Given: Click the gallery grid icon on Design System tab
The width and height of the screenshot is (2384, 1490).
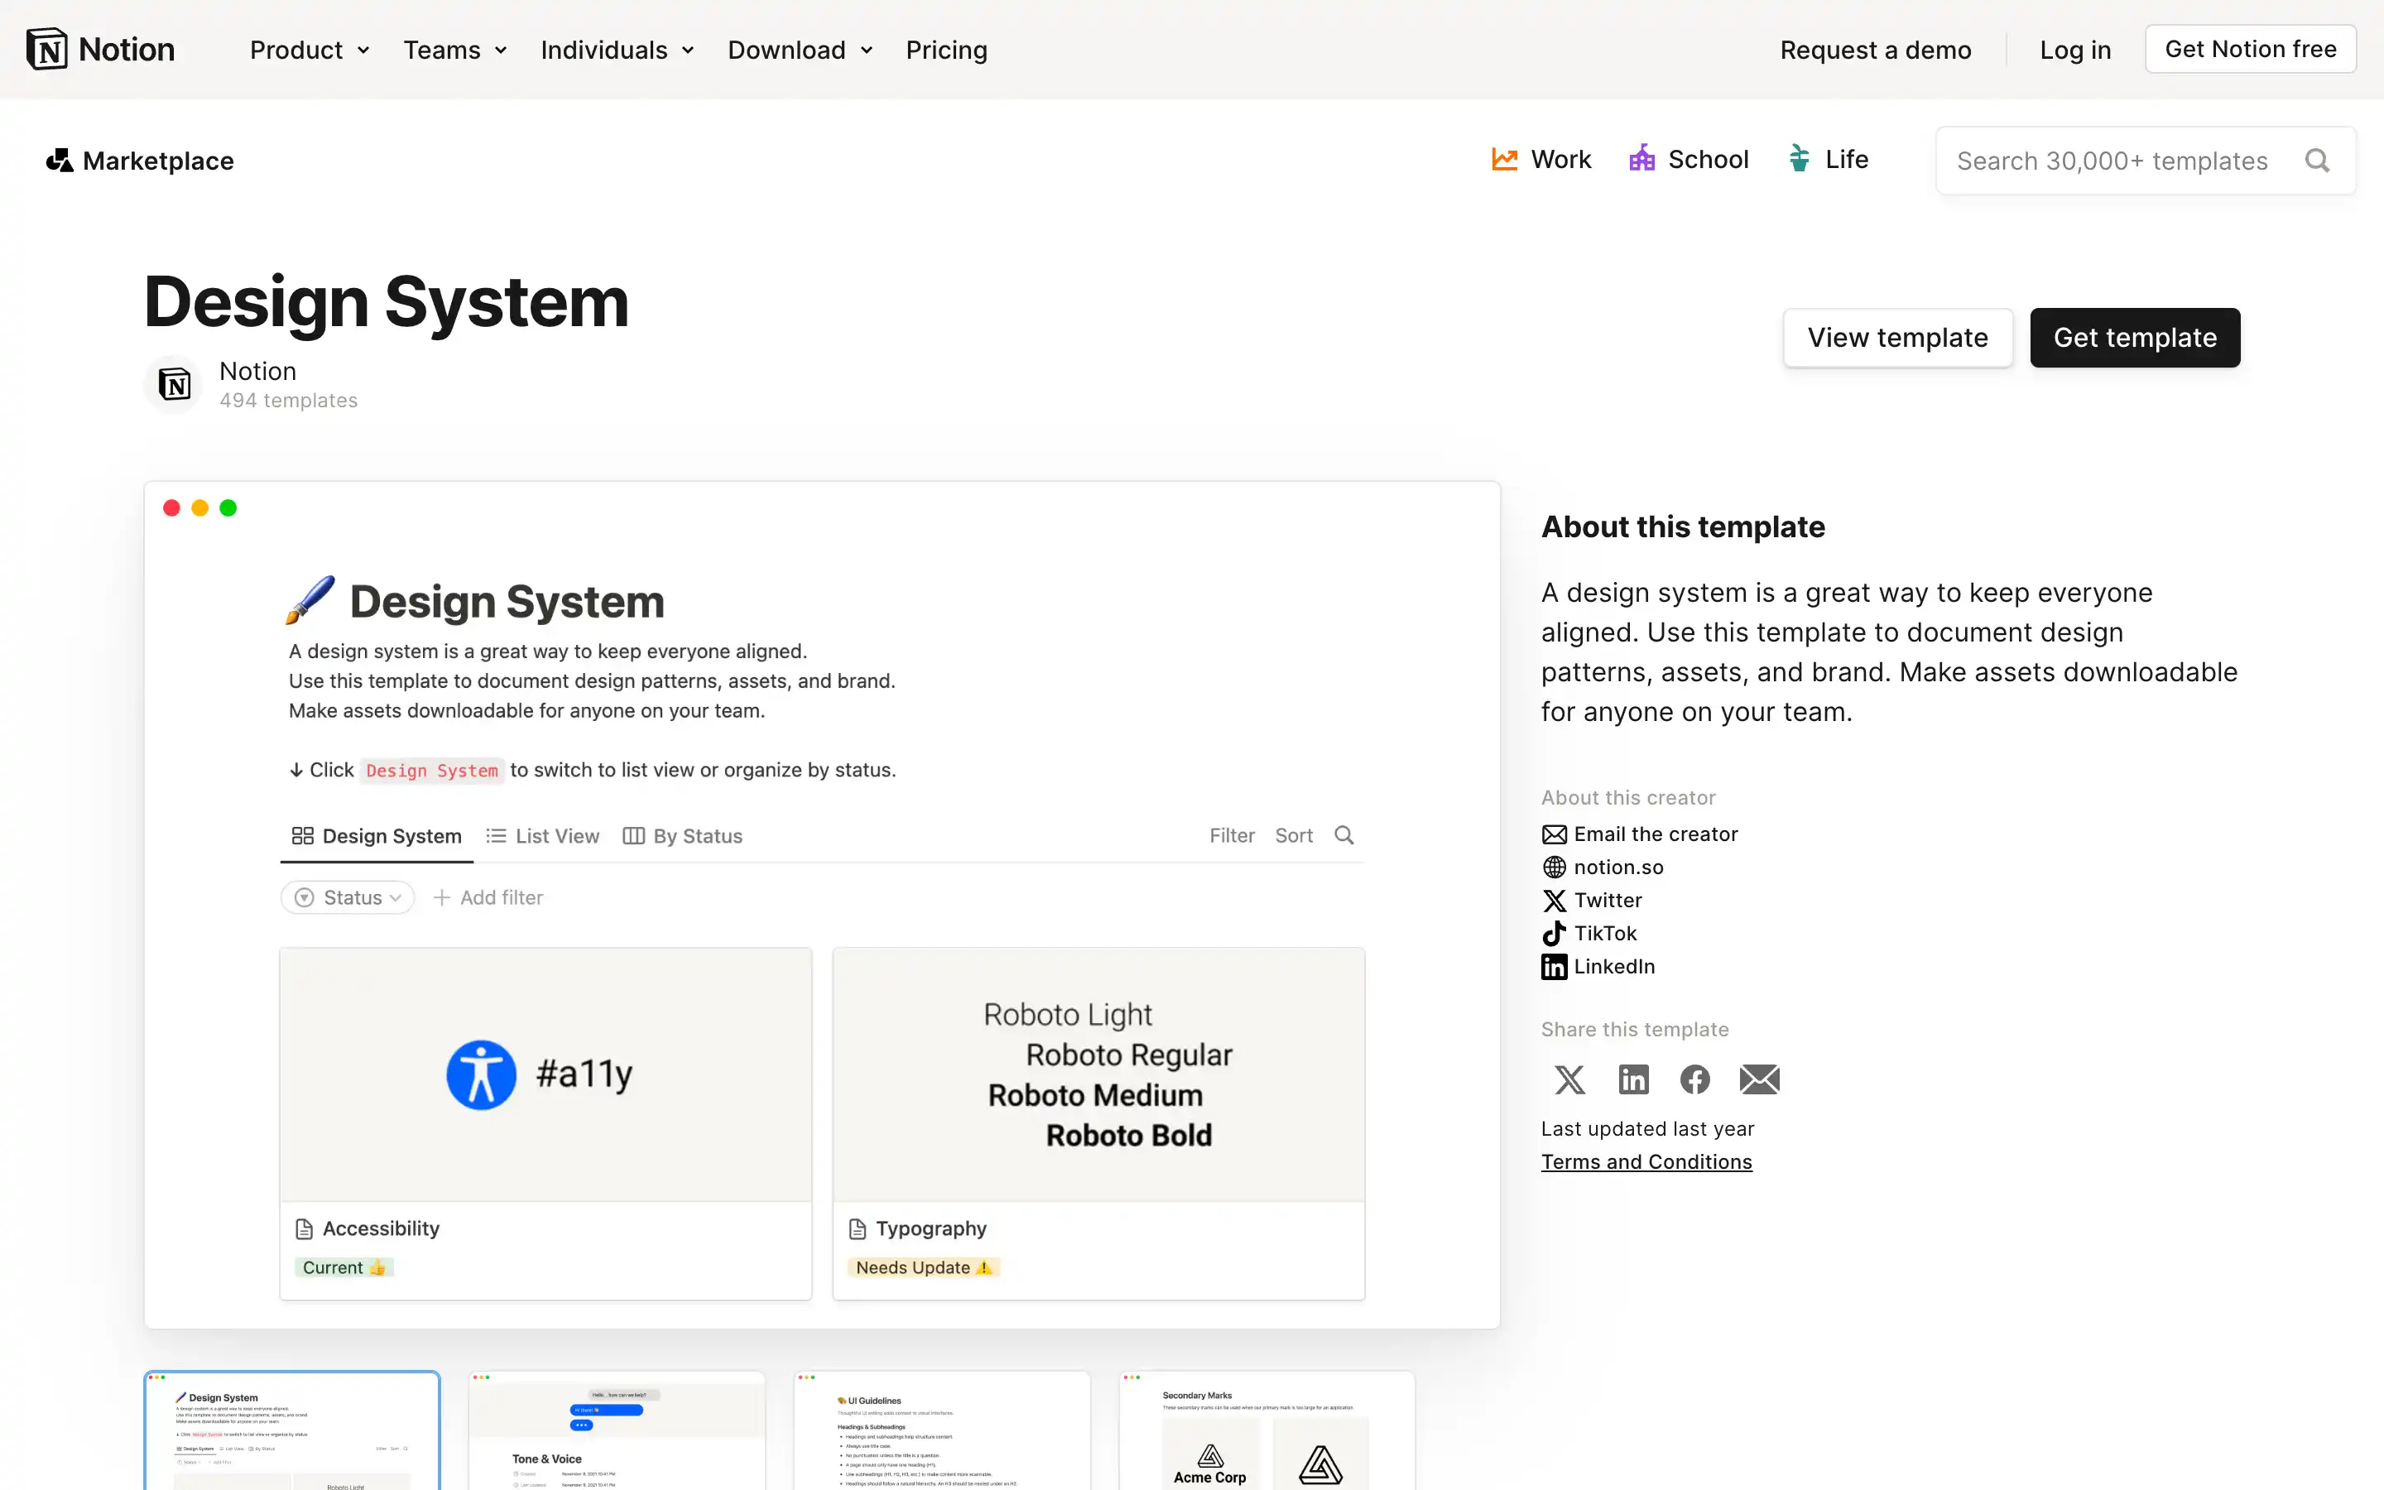Looking at the screenshot, I should (302, 836).
